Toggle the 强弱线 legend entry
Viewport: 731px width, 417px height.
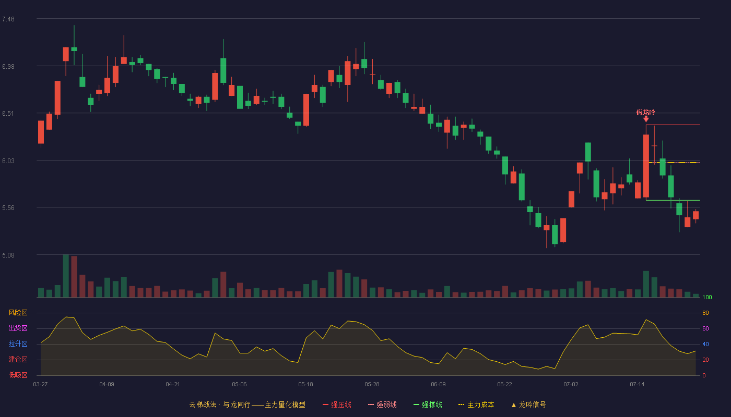pos(382,404)
